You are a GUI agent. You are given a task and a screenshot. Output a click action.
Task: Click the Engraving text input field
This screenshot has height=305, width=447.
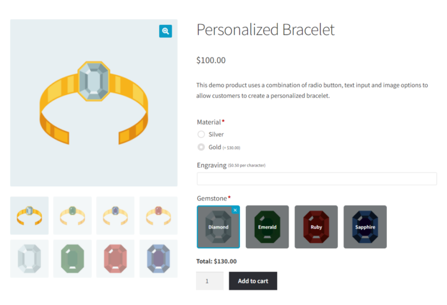point(317,179)
